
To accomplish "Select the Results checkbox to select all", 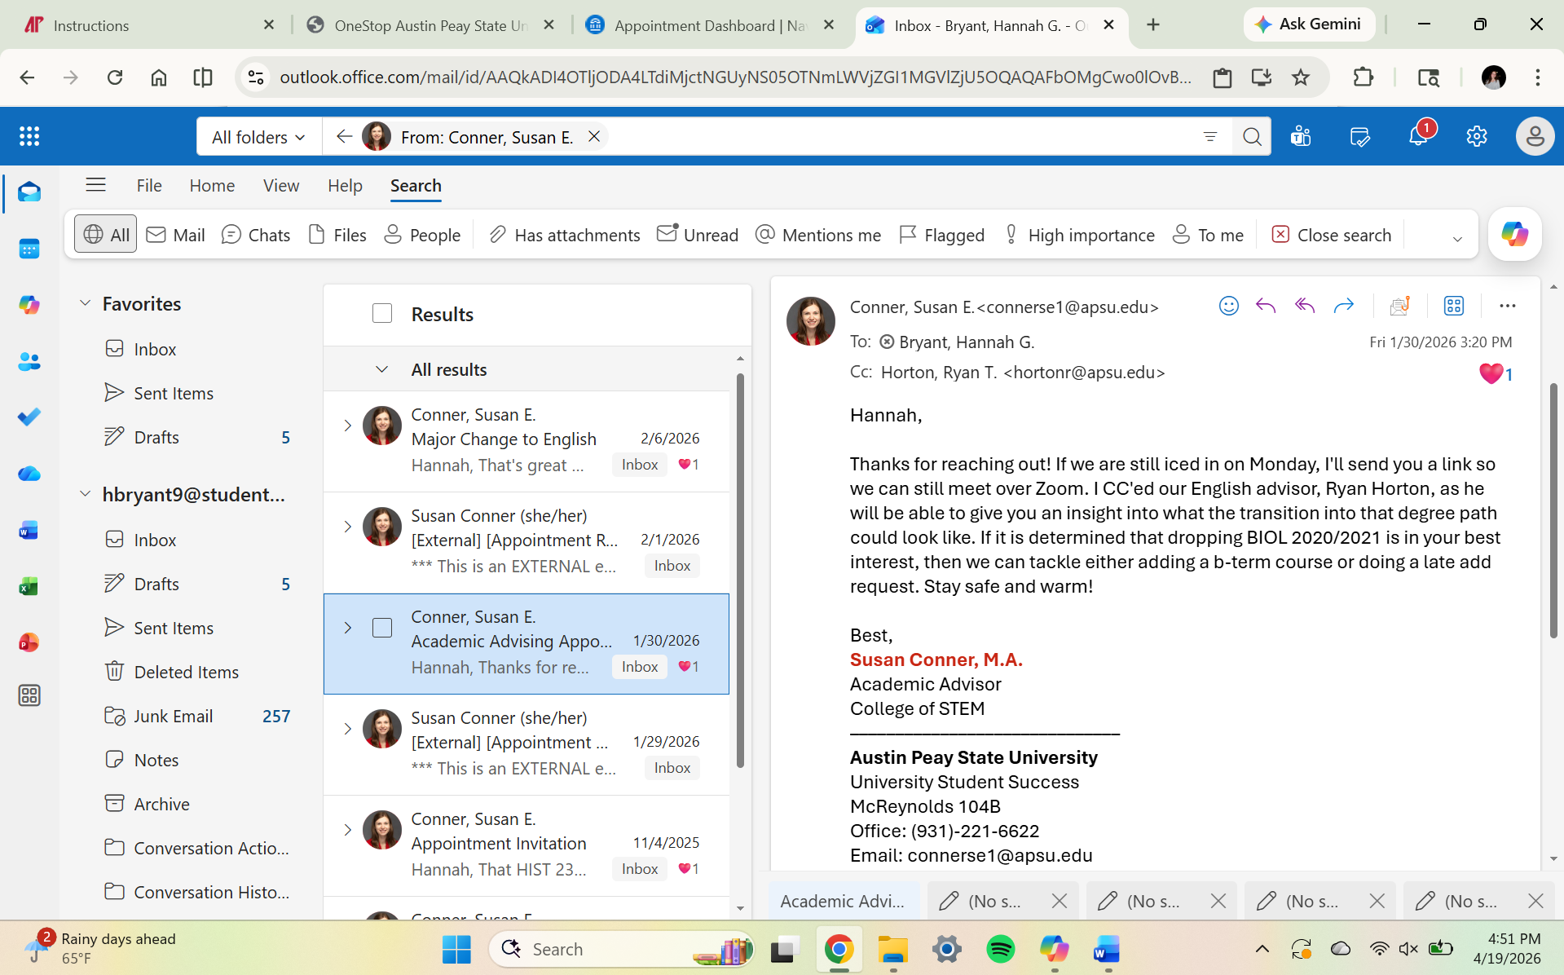I will coord(382,313).
